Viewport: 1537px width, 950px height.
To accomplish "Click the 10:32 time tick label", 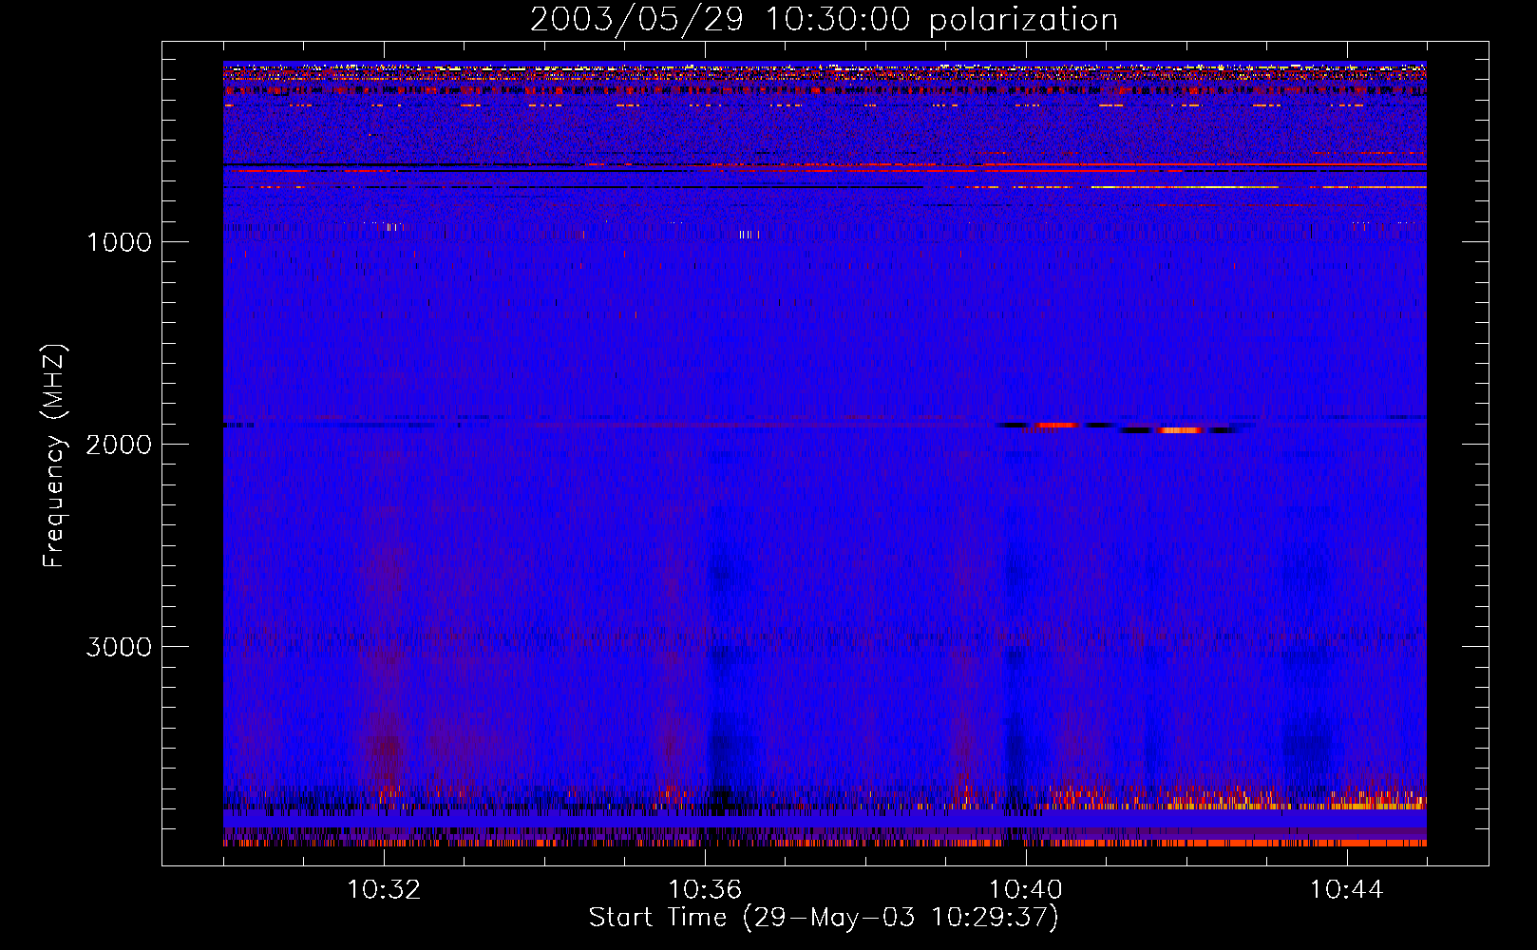I will click(384, 890).
